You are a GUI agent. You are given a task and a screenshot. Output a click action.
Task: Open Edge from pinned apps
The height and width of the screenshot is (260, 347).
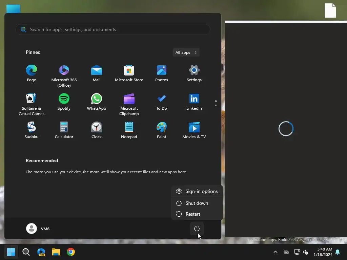click(x=32, y=73)
